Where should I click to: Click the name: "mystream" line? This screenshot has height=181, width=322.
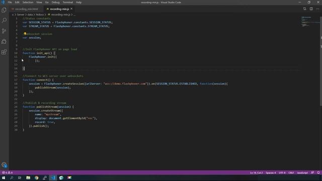[48, 114]
